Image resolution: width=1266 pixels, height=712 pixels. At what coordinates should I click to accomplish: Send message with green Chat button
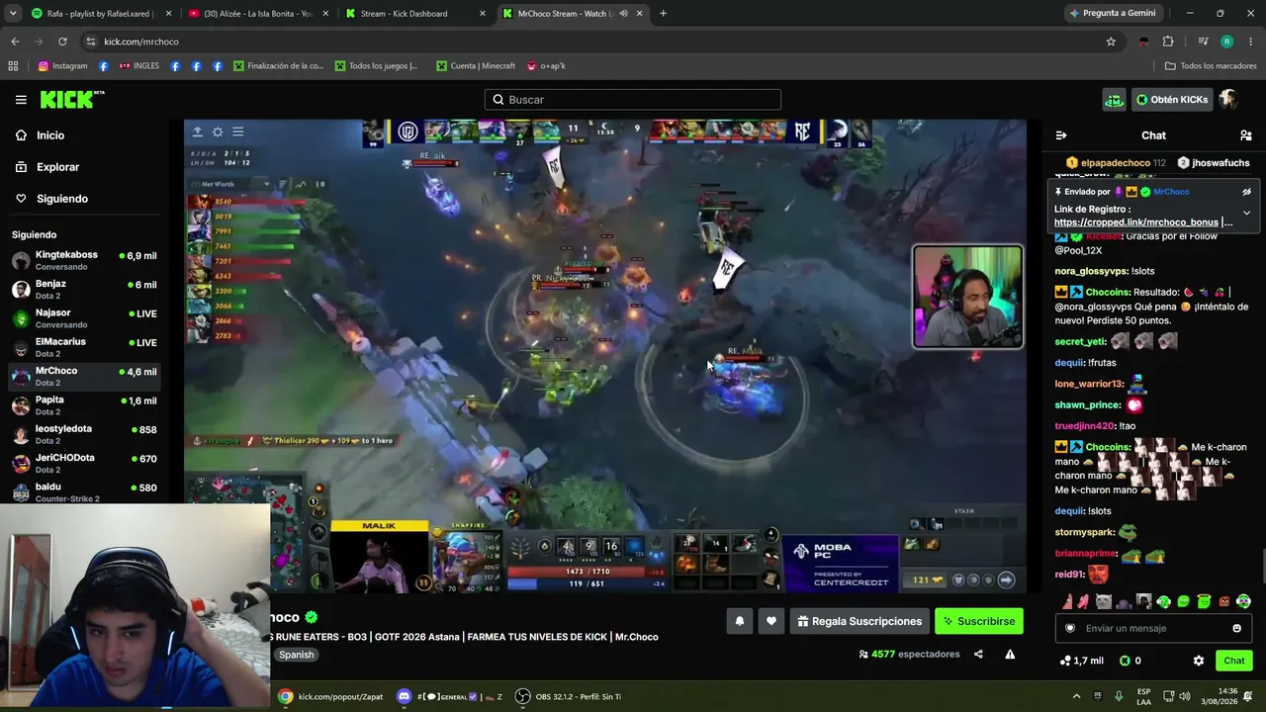1233,661
